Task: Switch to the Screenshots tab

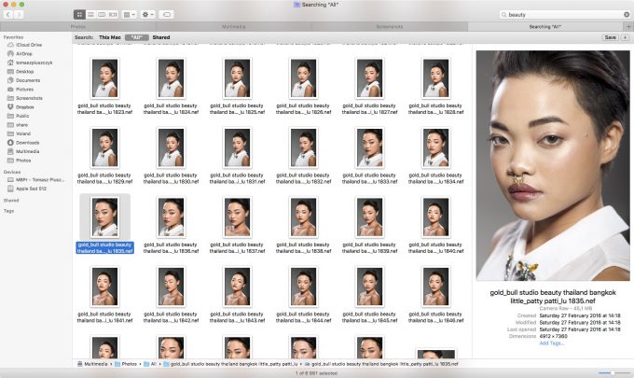Action: 390,27
